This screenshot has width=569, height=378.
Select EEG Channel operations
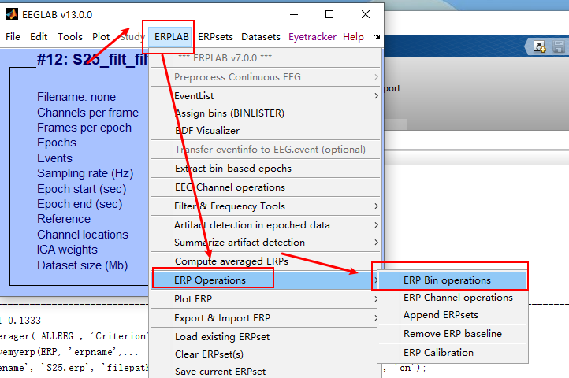(x=266, y=187)
